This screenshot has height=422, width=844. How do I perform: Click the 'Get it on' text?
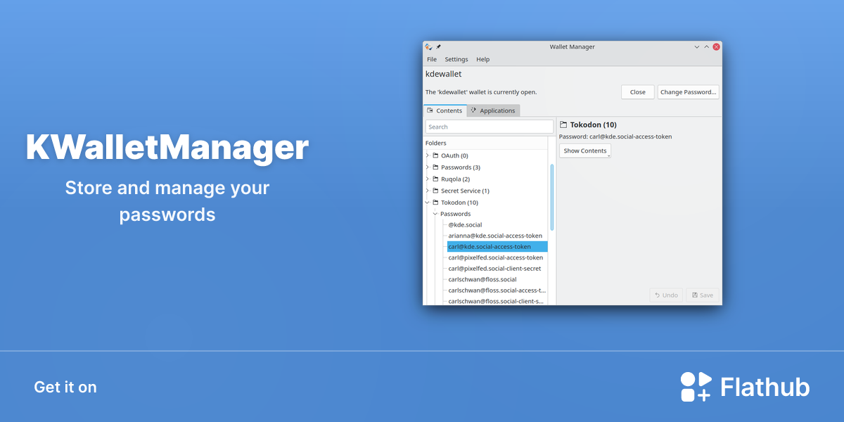[x=65, y=387]
